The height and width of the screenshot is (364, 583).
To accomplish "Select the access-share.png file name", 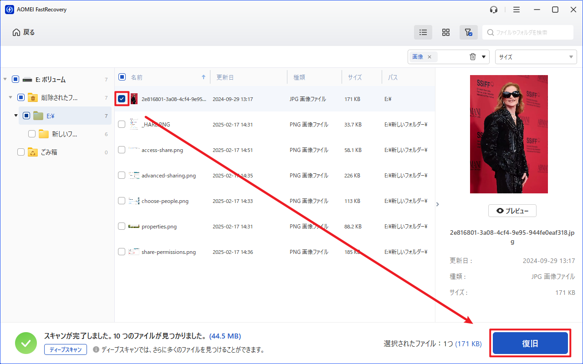I will 162,150.
